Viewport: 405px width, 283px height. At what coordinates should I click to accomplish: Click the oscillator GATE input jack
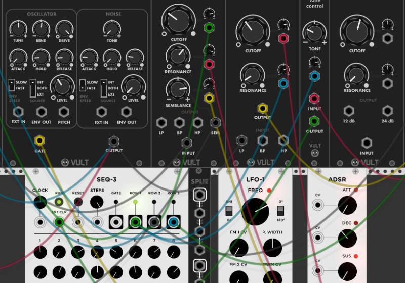pos(39,140)
